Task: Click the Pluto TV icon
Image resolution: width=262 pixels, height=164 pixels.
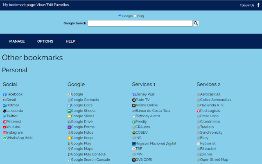Action: tap(134, 100)
